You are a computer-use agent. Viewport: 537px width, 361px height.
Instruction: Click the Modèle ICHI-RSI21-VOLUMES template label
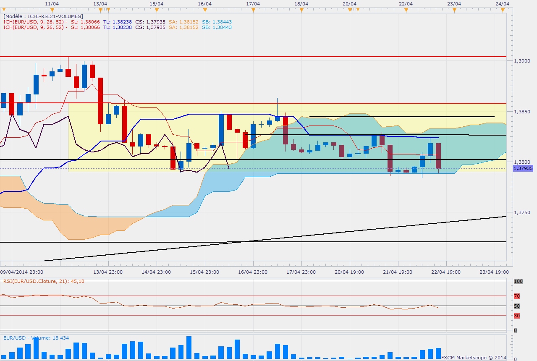click(x=43, y=16)
